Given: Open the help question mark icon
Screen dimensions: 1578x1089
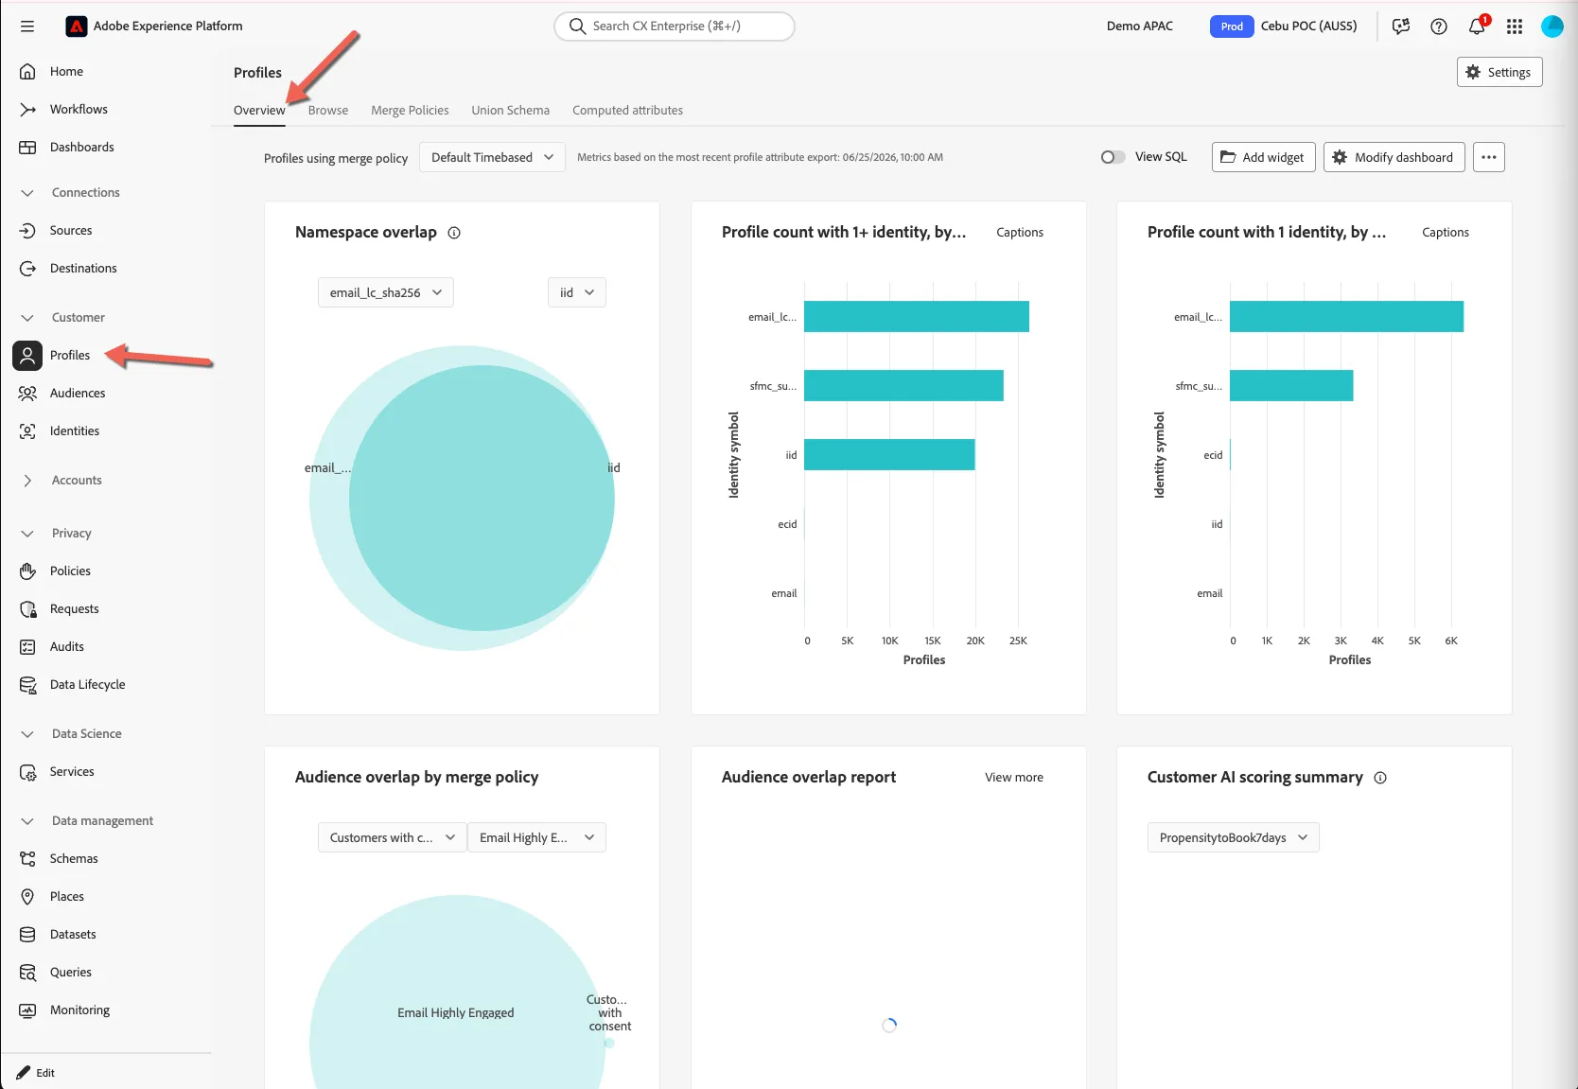Looking at the screenshot, I should (1439, 26).
